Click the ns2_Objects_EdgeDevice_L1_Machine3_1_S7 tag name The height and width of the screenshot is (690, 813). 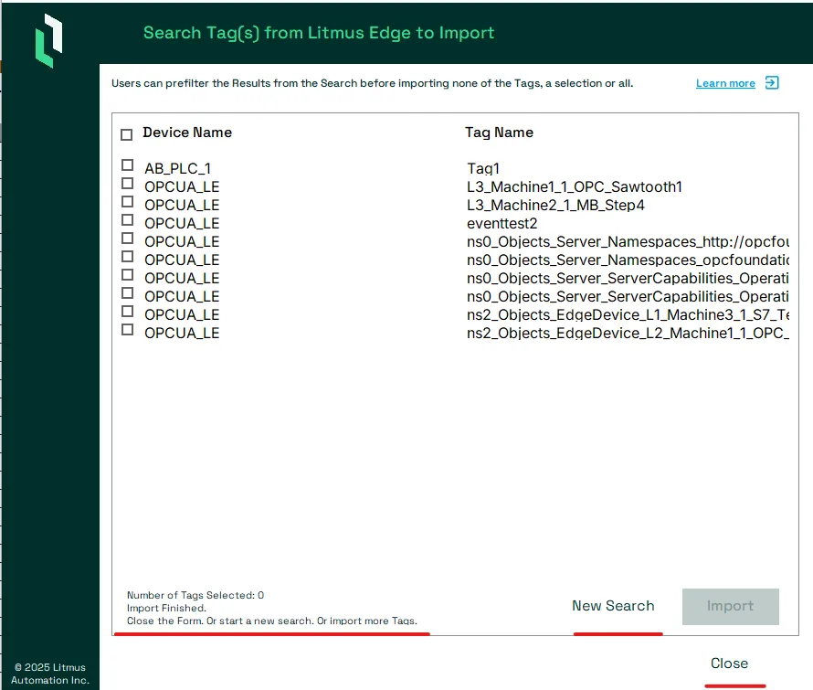point(628,315)
